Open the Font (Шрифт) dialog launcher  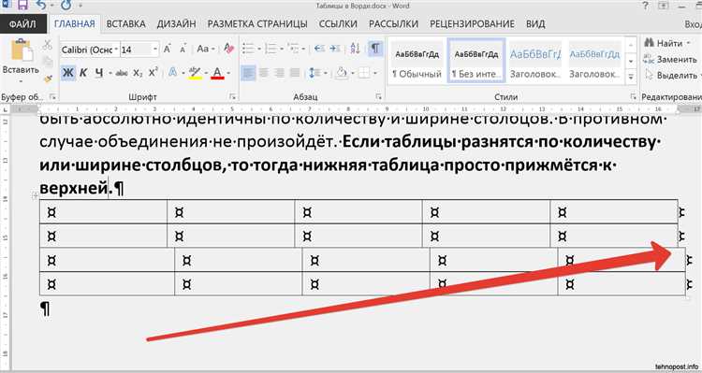[232, 96]
